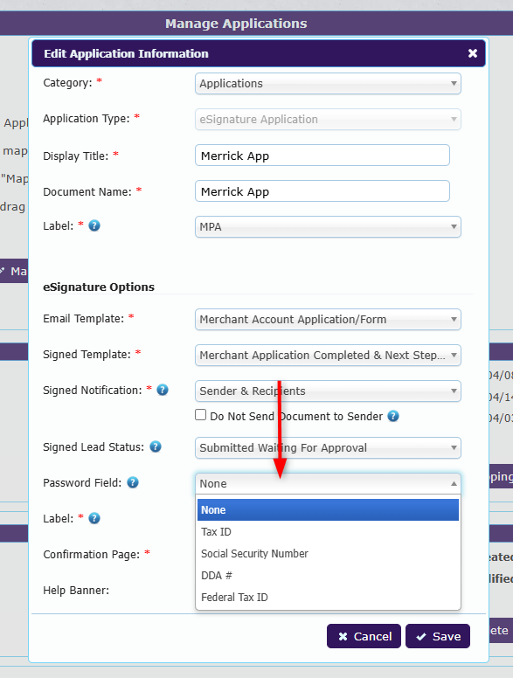The width and height of the screenshot is (513, 678).
Task: Select None in Password Field list
Action: point(328,509)
